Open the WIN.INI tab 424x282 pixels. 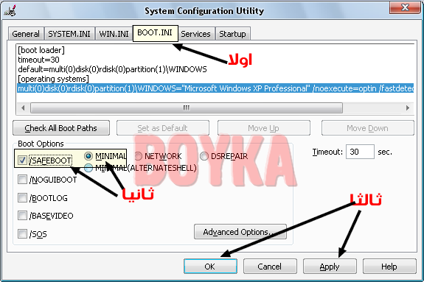[x=114, y=34]
